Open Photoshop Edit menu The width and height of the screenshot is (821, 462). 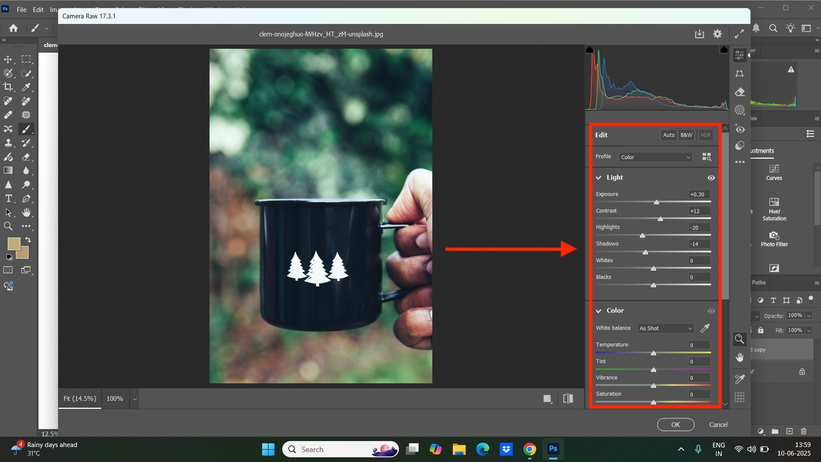pos(38,9)
